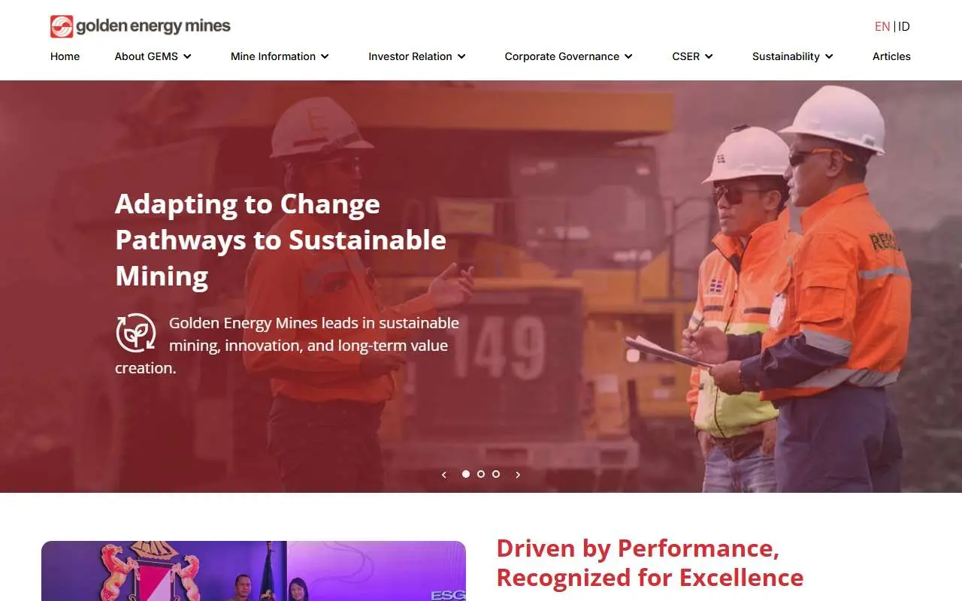Open the About GEMS menu label

point(147,56)
